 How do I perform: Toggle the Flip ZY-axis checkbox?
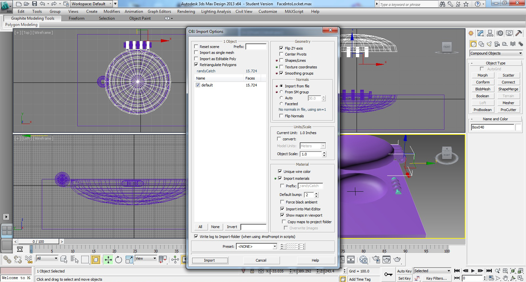tap(281, 48)
